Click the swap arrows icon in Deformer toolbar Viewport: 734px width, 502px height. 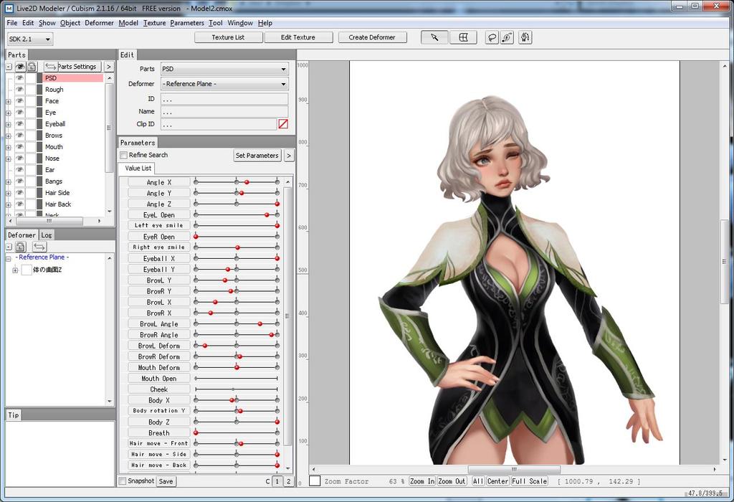(x=40, y=246)
